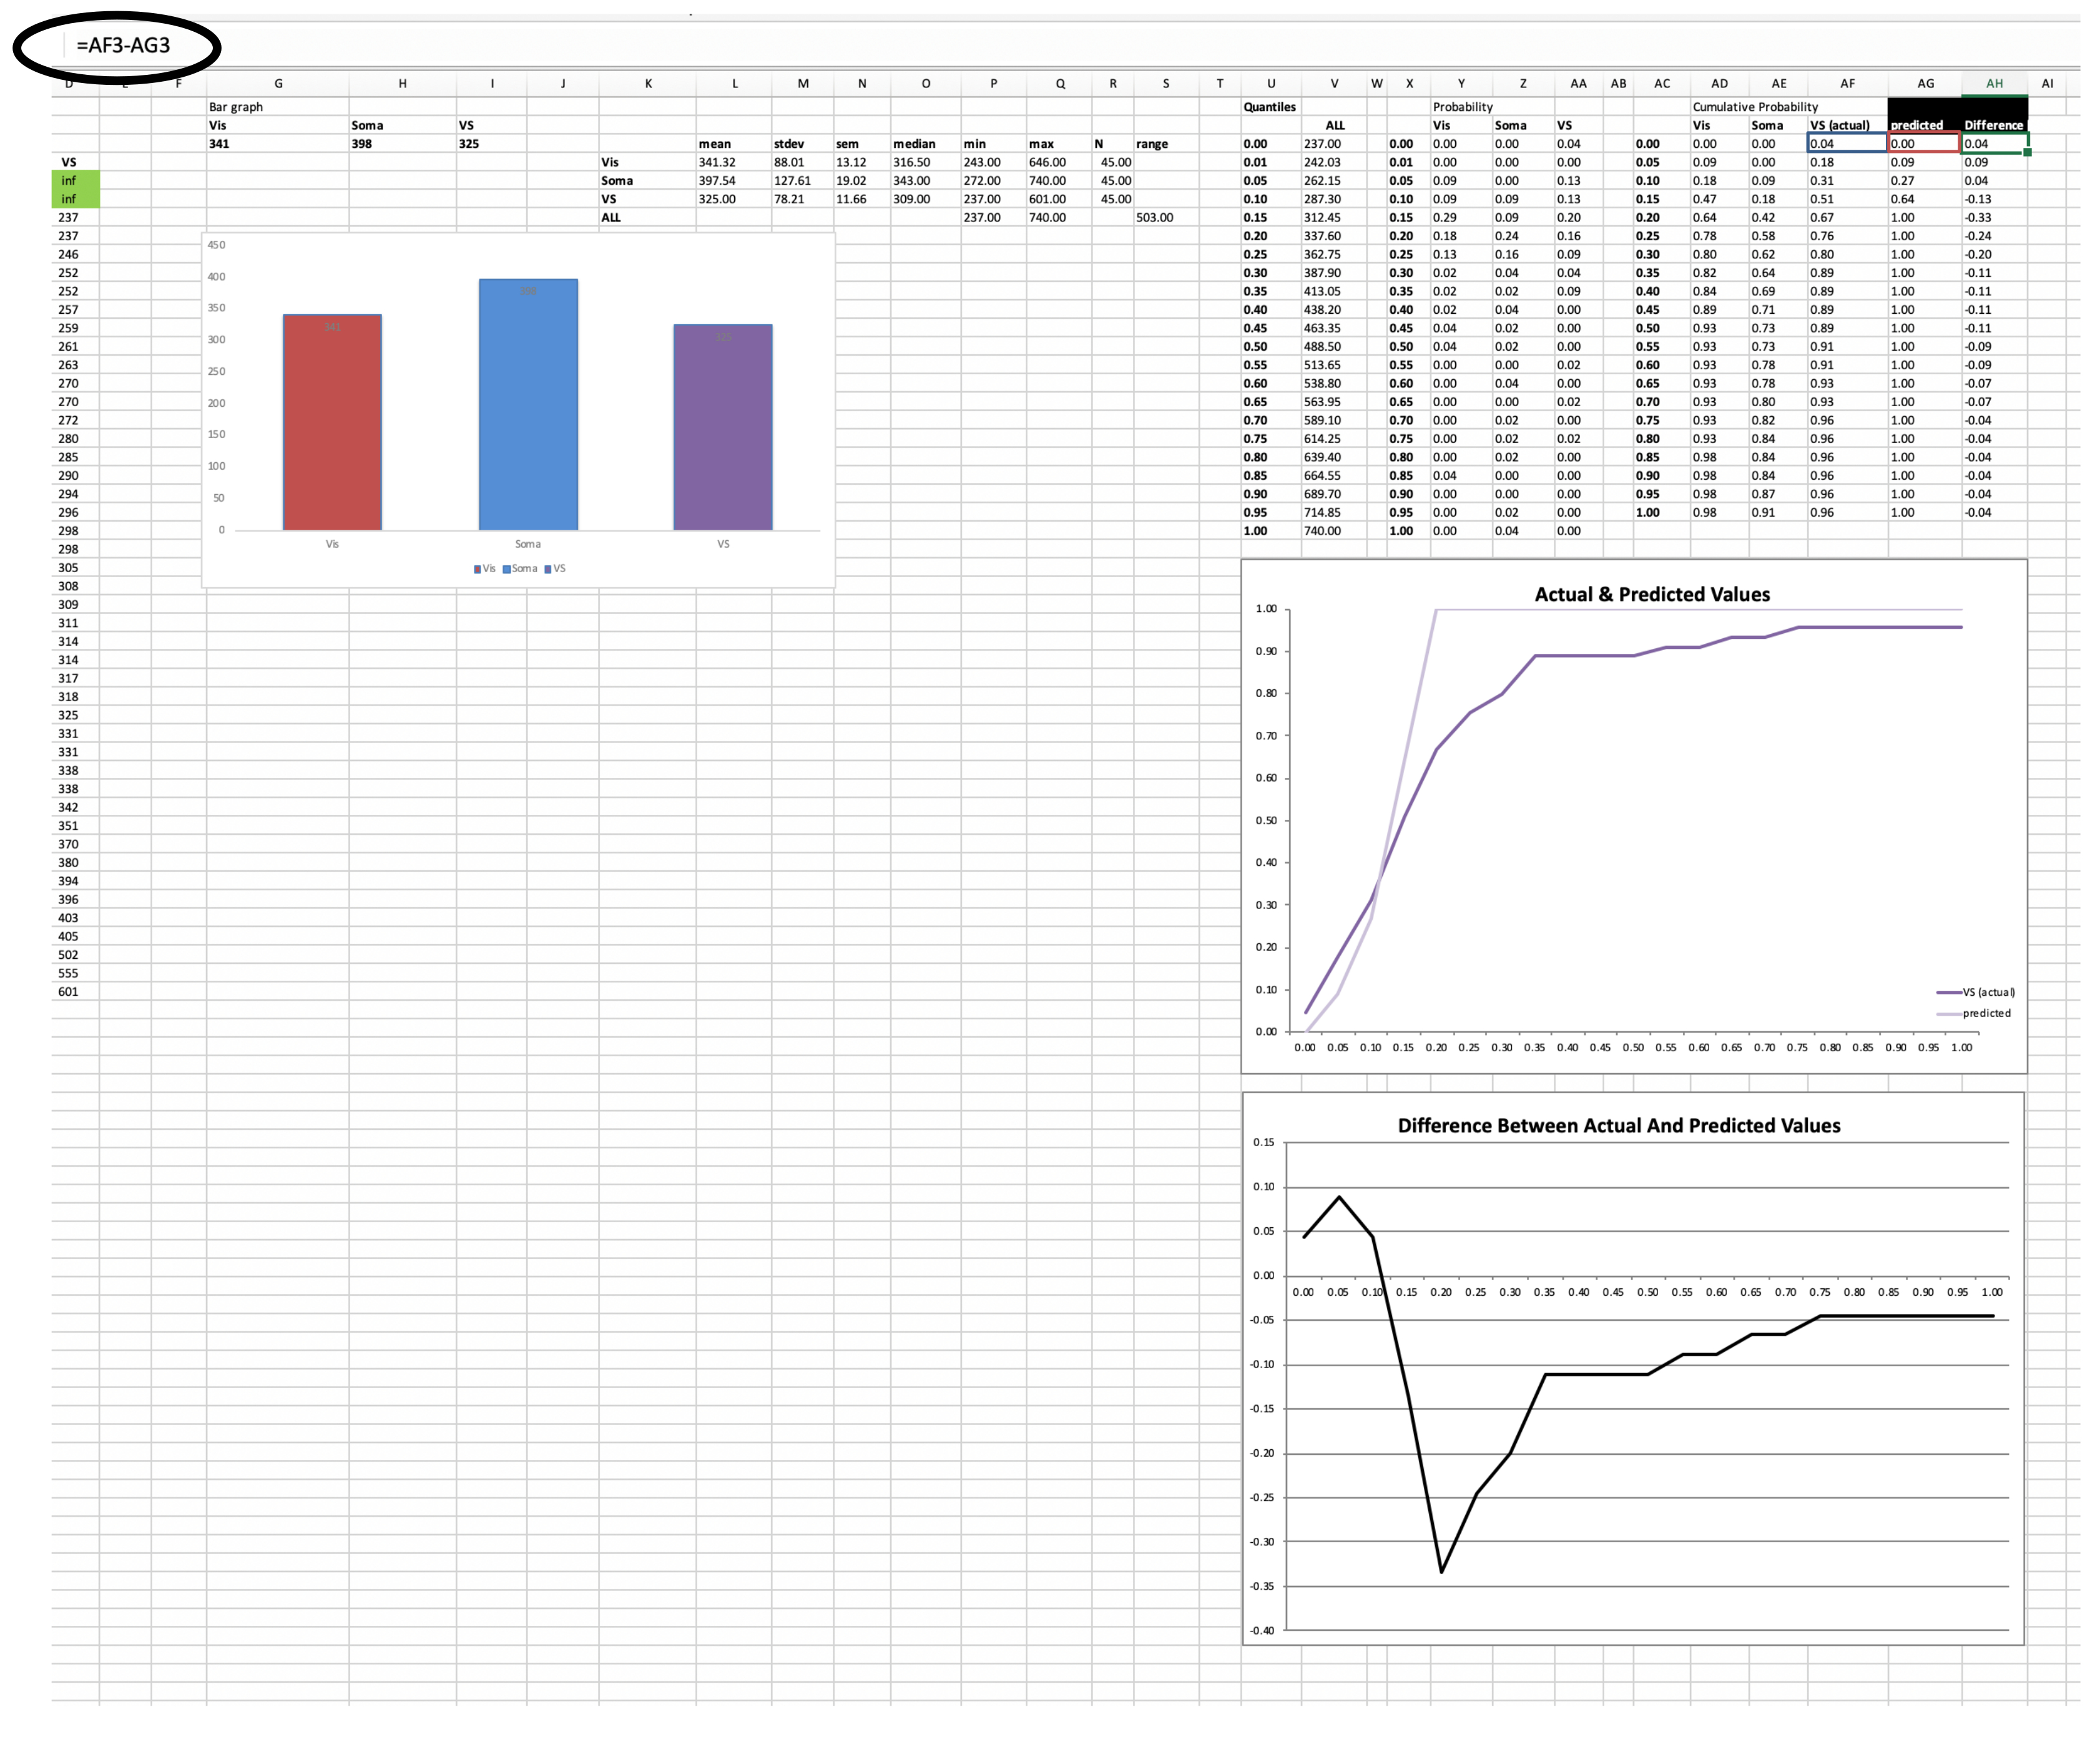Click the formula bar showing =AF3-AG3

click(123, 45)
